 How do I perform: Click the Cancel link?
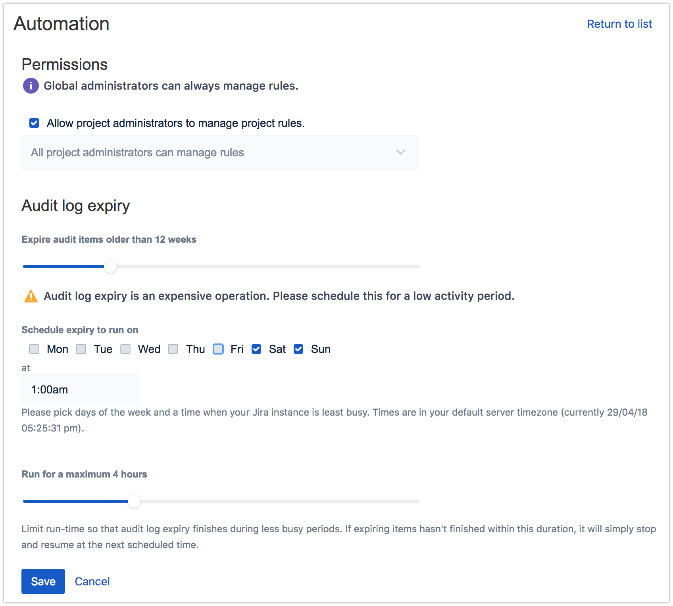(92, 581)
